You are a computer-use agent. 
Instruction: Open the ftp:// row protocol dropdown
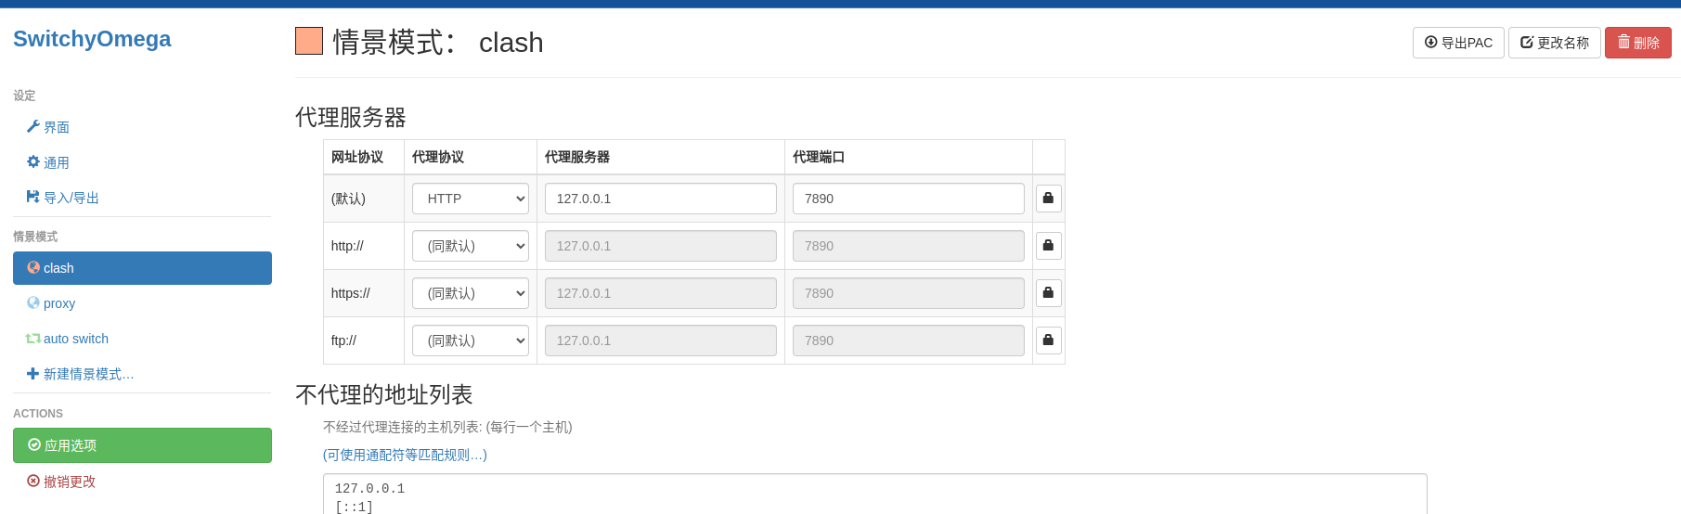470,341
